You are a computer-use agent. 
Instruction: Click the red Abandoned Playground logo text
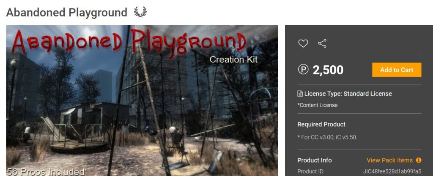[x=129, y=42]
